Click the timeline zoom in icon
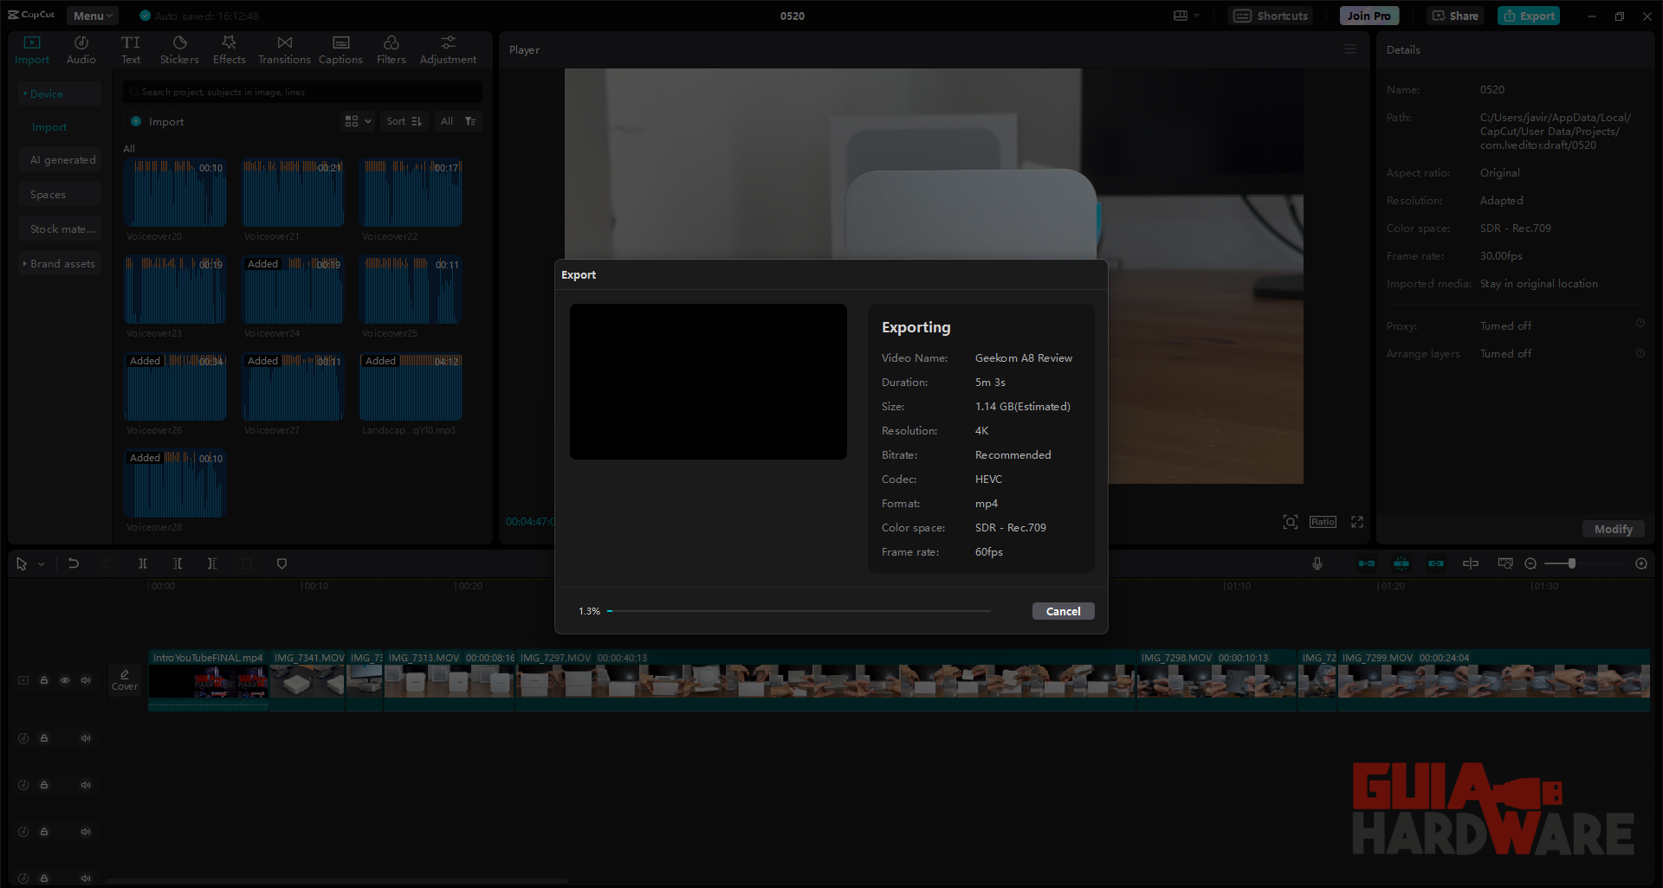The height and width of the screenshot is (888, 1663). [1640, 563]
